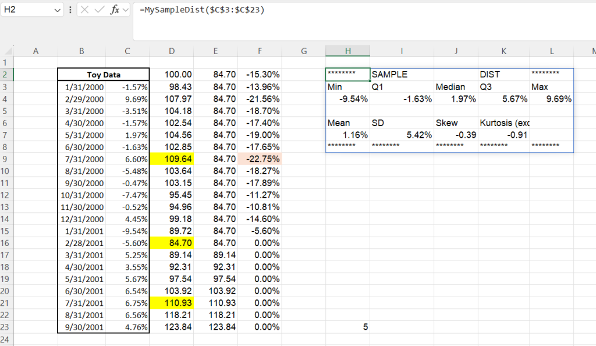Select yellow highlighted cell with 109.64
This screenshot has height=346, width=596.
tap(172, 159)
